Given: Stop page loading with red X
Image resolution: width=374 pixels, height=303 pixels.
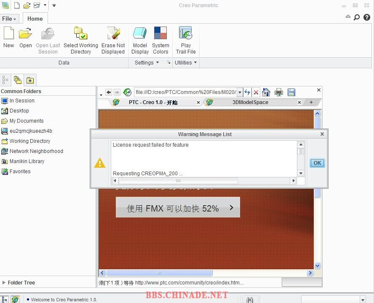Looking at the screenshot, I should (x=256, y=92).
